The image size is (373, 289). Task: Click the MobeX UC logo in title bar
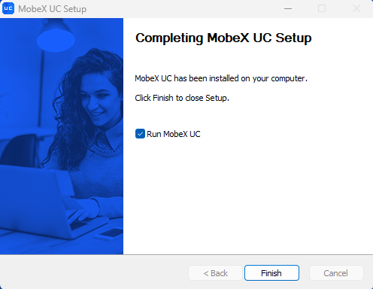click(8, 8)
